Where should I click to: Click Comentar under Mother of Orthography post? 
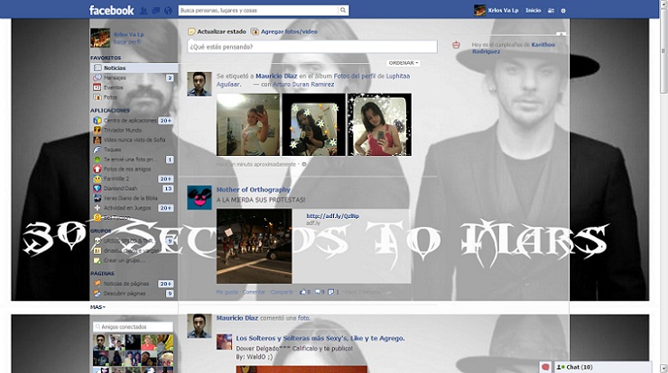[x=254, y=292]
